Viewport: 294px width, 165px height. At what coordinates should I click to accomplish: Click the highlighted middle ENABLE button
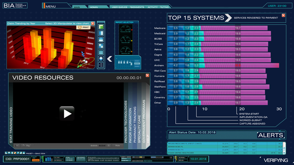(x=137, y=64)
